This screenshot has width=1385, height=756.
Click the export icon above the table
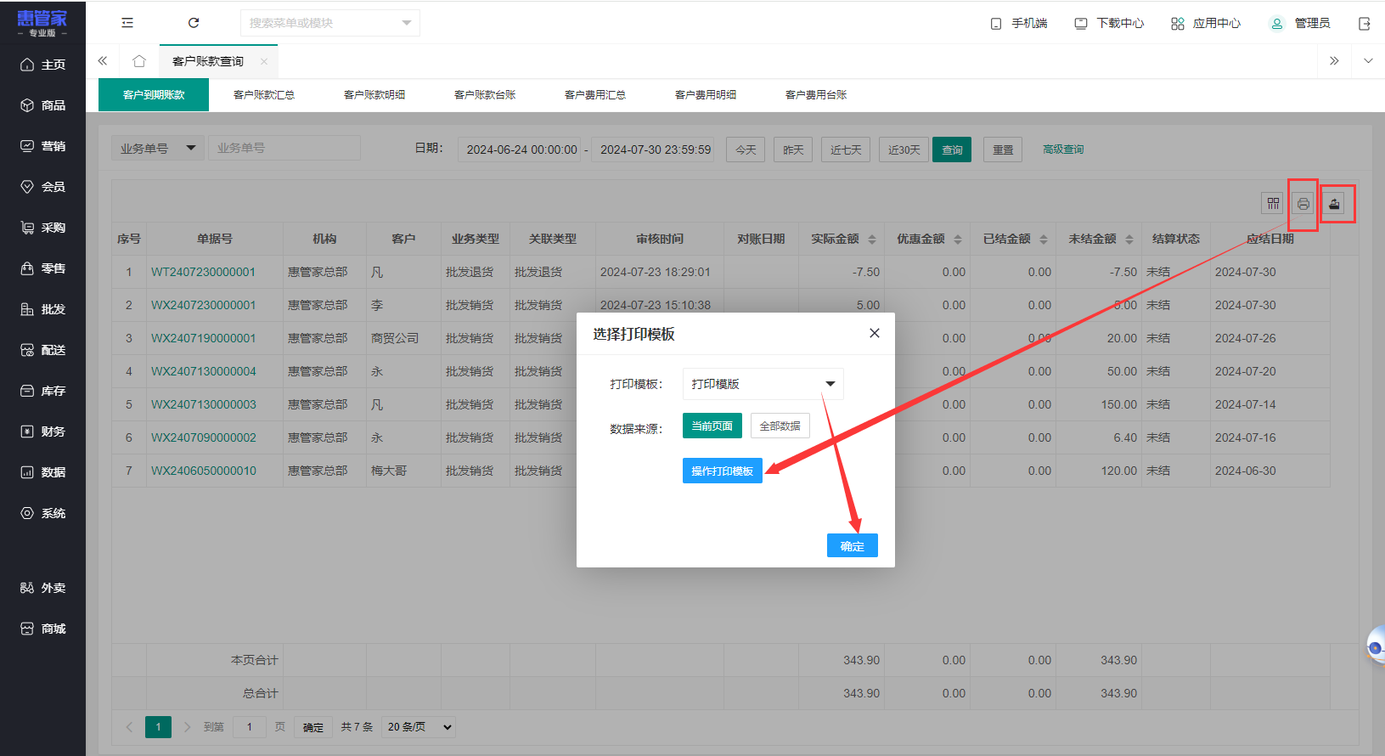(1335, 204)
